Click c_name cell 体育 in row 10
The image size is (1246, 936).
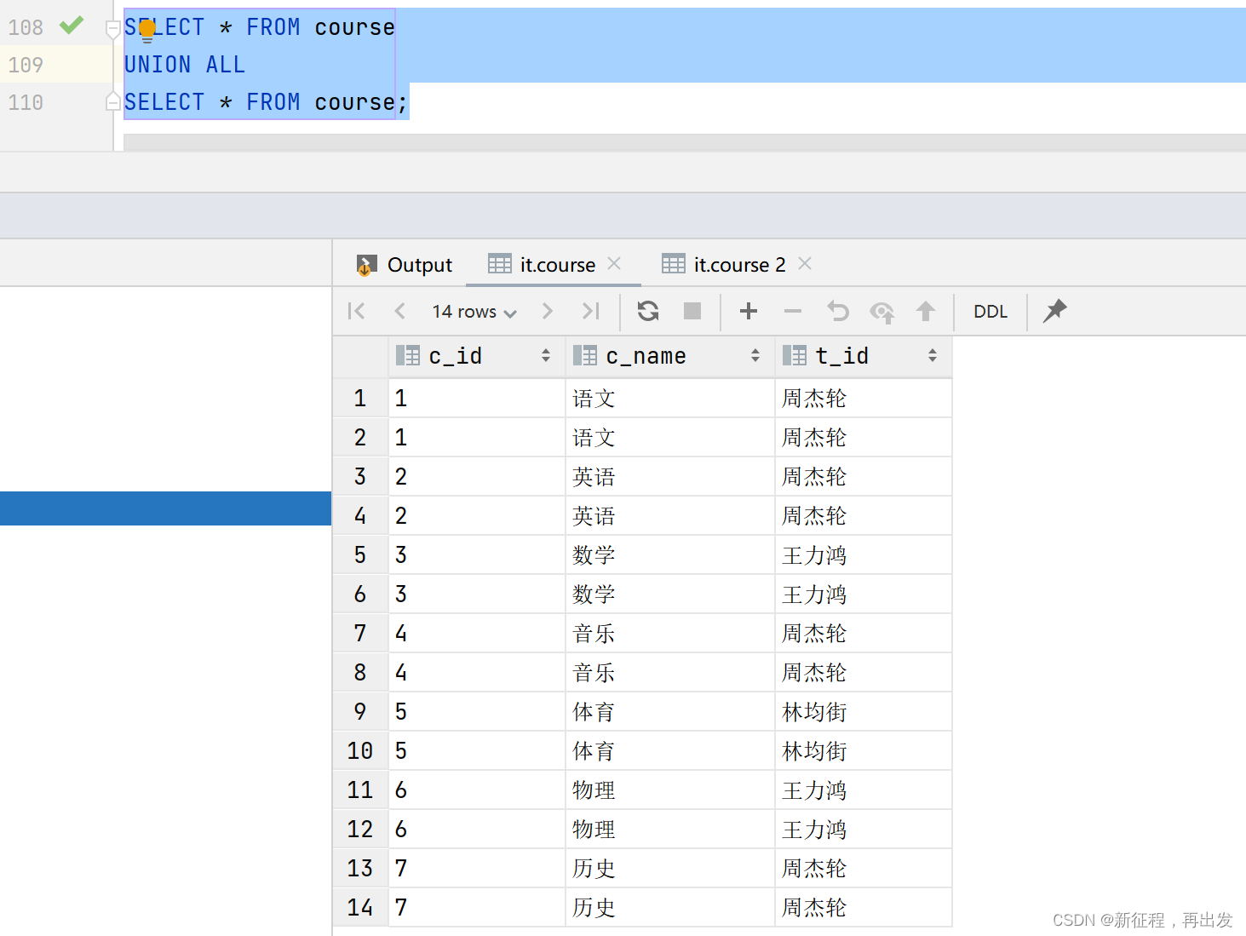pos(670,750)
